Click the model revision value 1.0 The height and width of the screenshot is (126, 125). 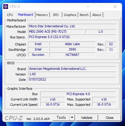101,31
